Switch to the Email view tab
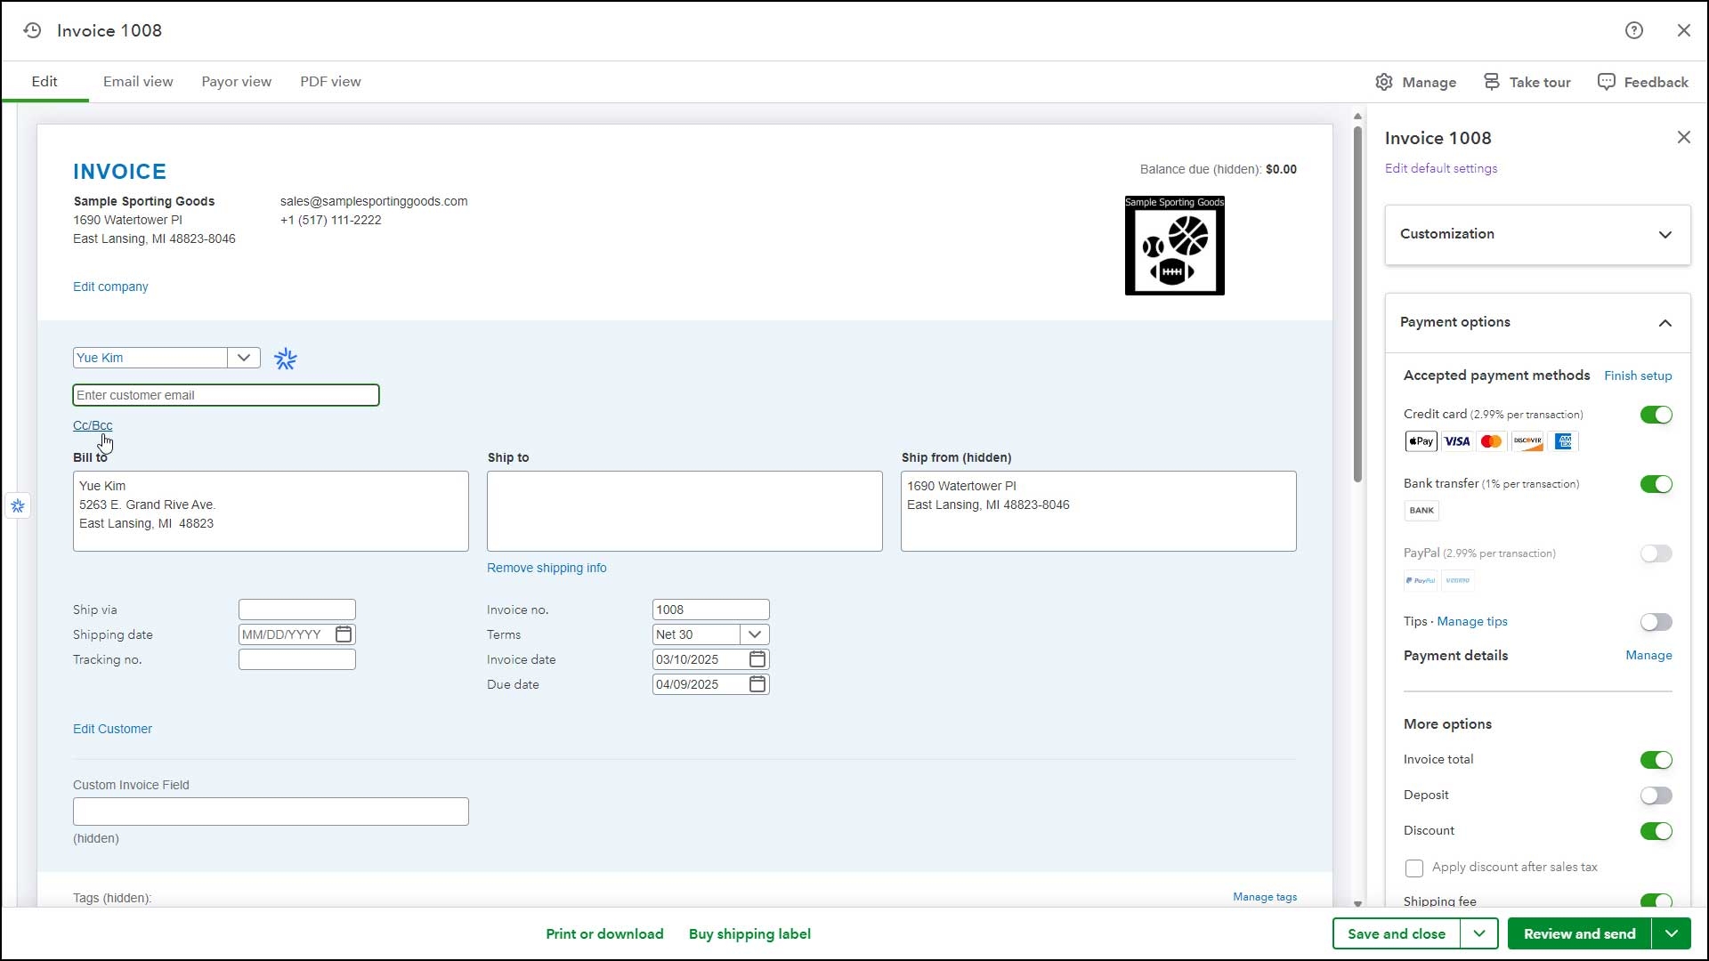Screen dimensions: 1709x961 coord(138,82)
